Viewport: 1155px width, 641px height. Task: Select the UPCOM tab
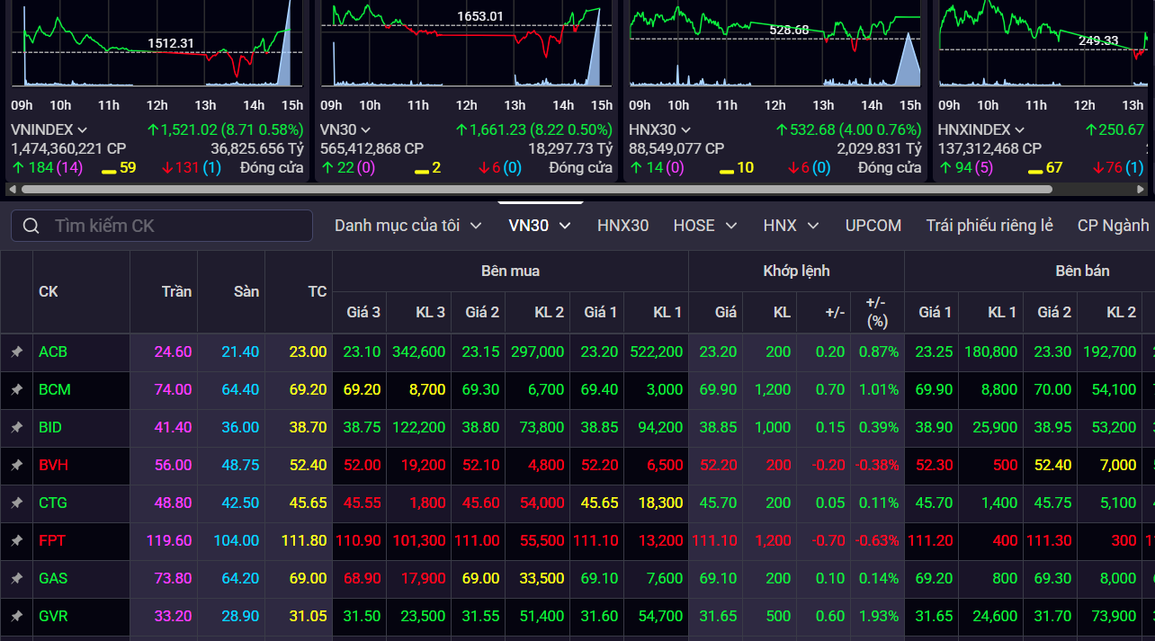click(x=873, y=226)
